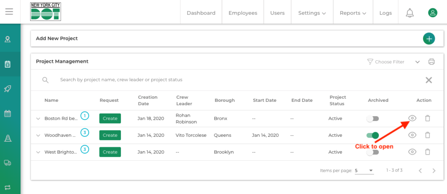This screenshot has width=447, height=194.
Task: Print the project management list
Action: pos(431,62)
